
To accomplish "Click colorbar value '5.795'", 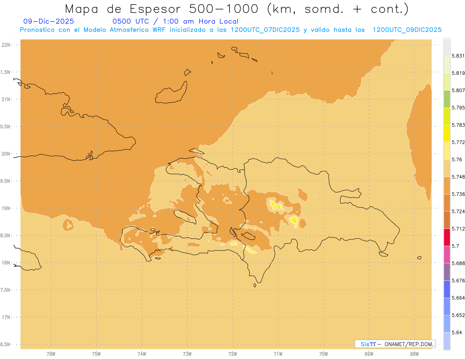I will (458, 108).
